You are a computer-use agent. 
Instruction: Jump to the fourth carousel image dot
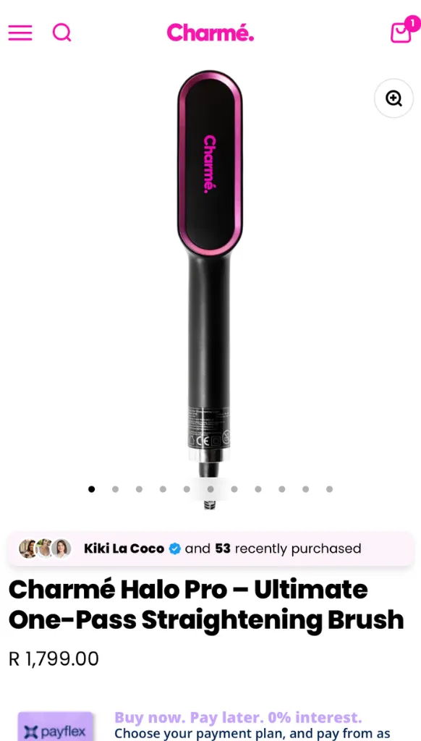[163, 489]
